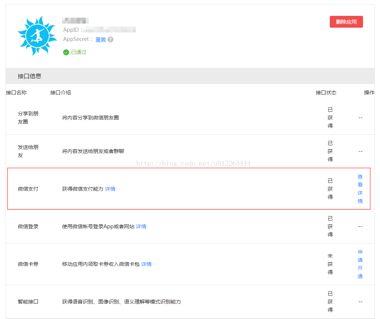The width and height of the screenshot is (380, 319).
Task: Click the 接口介绍 column header
Action: coord(60,93)
